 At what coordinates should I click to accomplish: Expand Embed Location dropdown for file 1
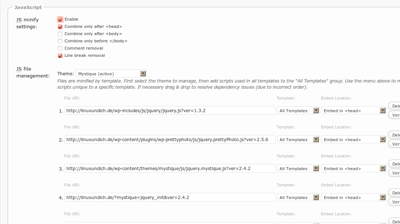tap(353, 111)
